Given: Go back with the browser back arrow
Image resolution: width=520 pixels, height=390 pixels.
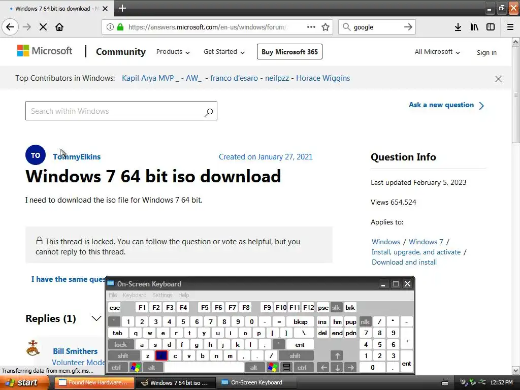Looking at the screenshot, I should point(10,27).
